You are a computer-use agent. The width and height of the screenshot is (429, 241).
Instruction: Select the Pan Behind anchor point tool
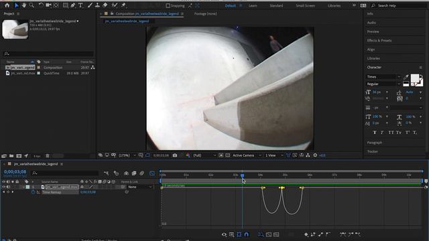click(x=56, y=5)
